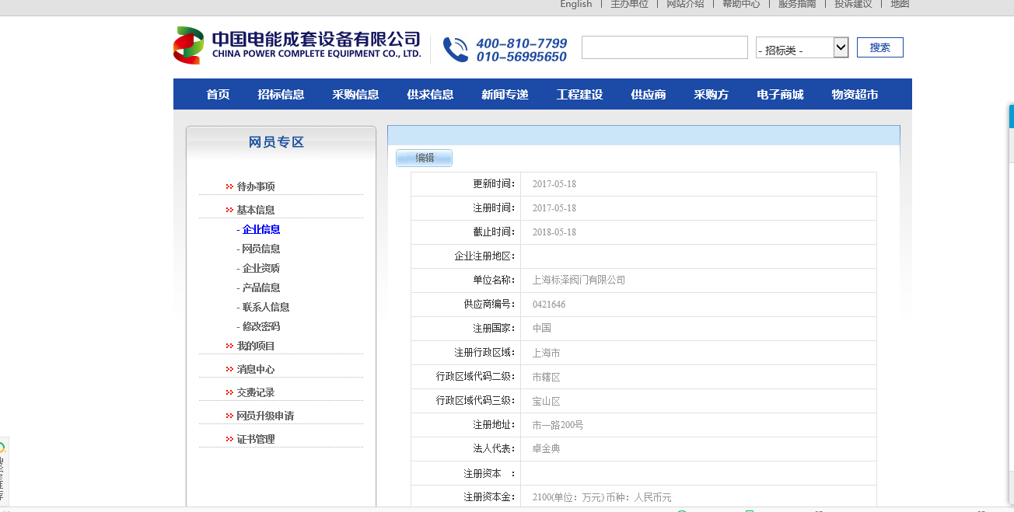Click the phone hotline icon

tap(456, 50)
